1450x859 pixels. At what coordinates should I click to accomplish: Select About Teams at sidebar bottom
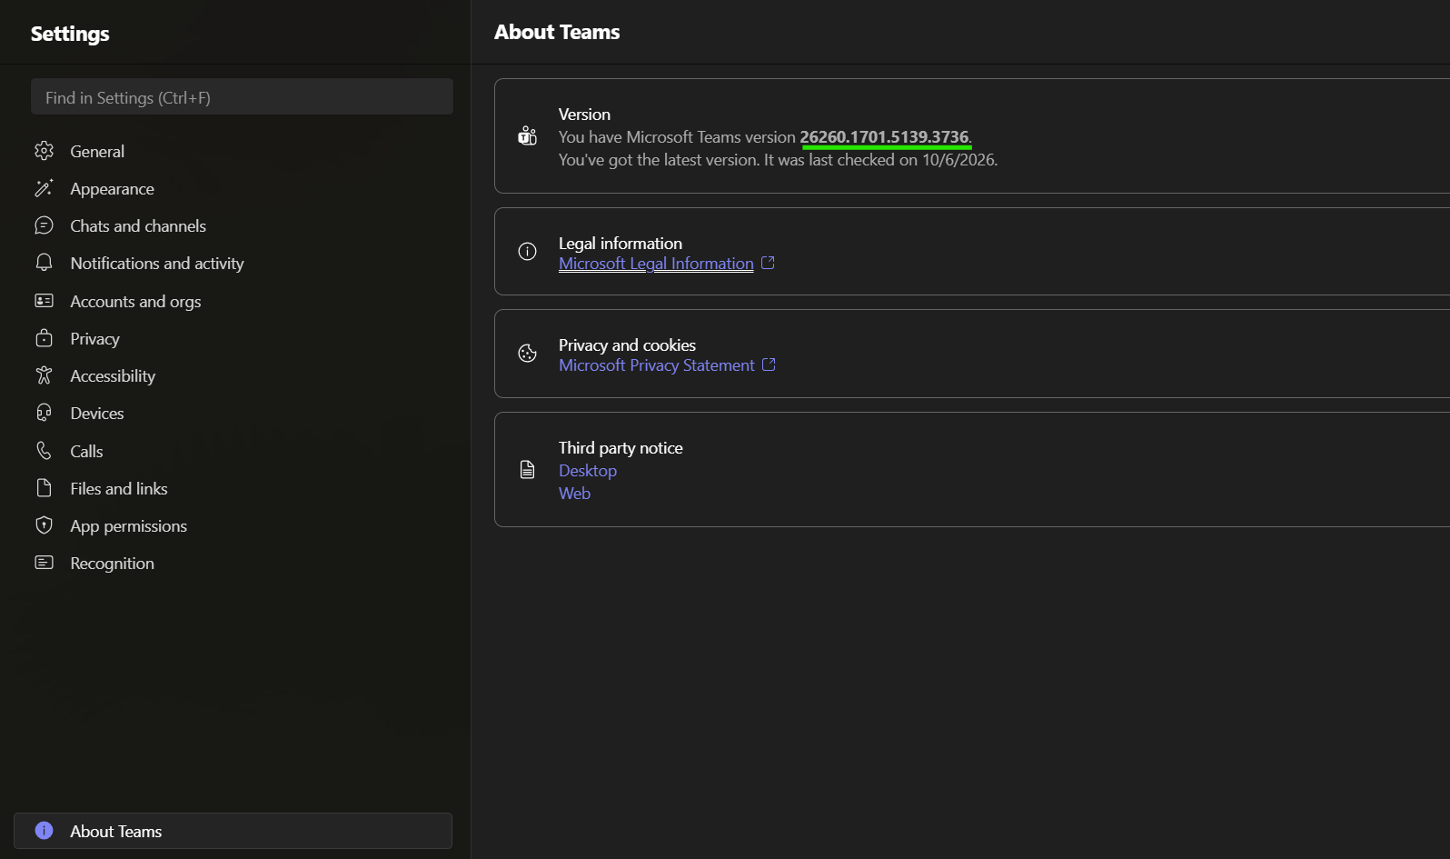point(233,831)
